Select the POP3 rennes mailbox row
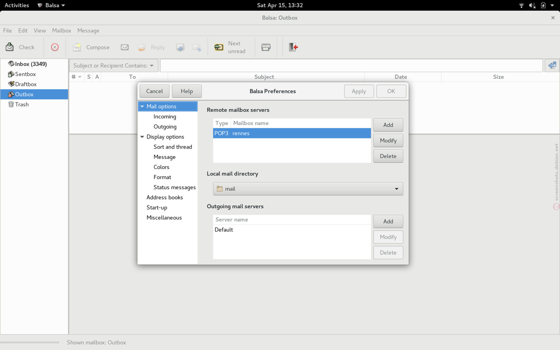The height and width of the screenshot is (350, 560). (x=292, y=133)
